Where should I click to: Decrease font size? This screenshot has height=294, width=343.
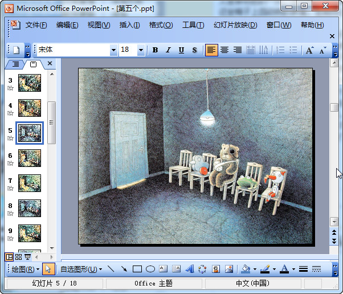(x=322, y=50)
